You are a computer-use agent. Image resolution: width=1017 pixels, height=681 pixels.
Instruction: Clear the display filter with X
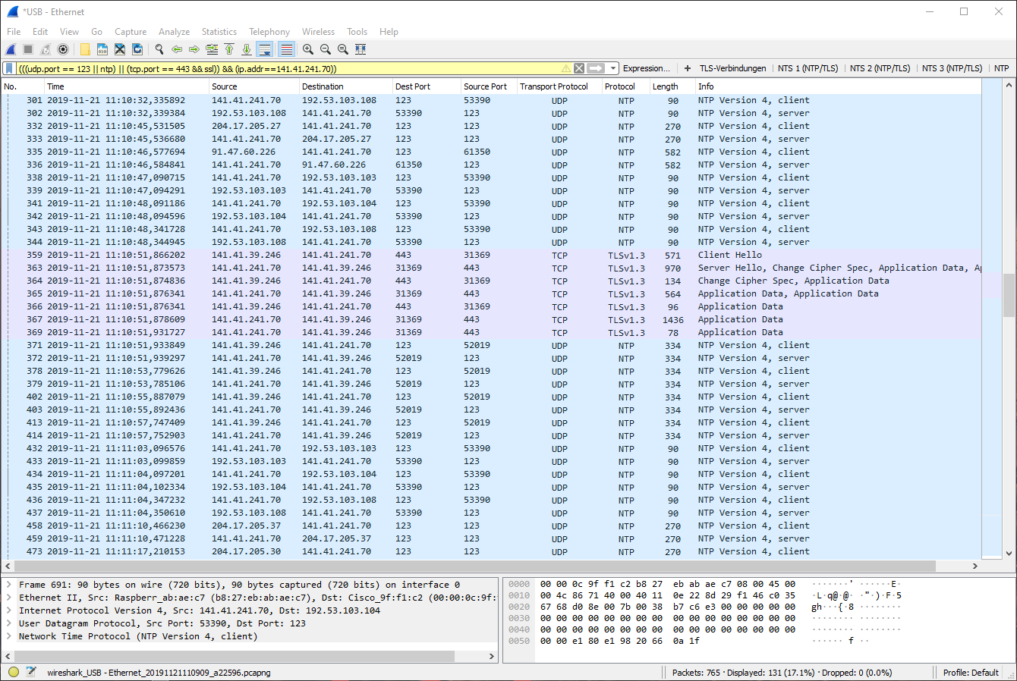tap(579, 68)
